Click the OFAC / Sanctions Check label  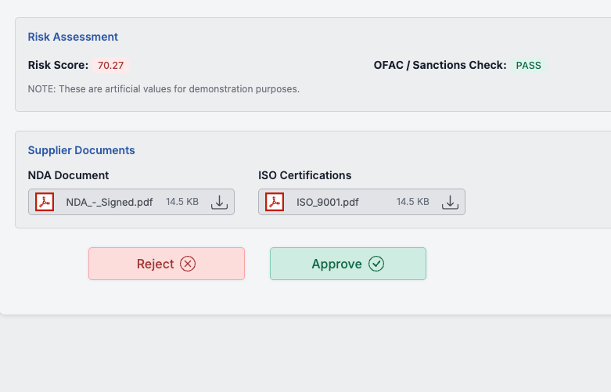click(440, 65)
